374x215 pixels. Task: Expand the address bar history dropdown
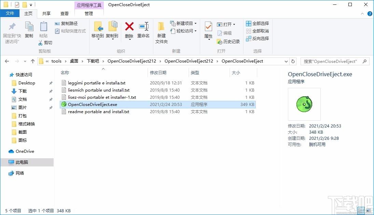286,61
